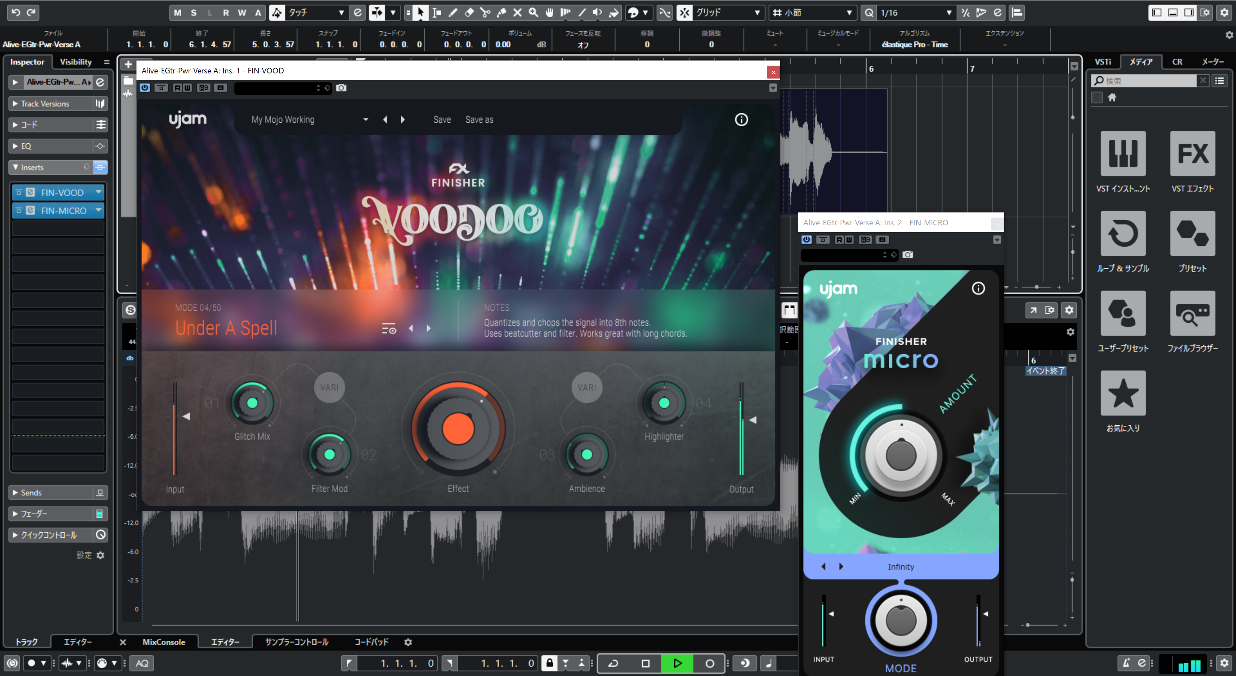Switch to the メーター tab
This screenshot has height=676, width=1236.
click(1212, 62)
